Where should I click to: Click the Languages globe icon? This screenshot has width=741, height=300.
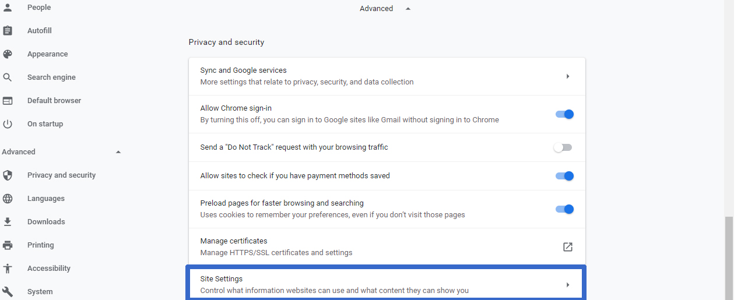pos(8,199)
